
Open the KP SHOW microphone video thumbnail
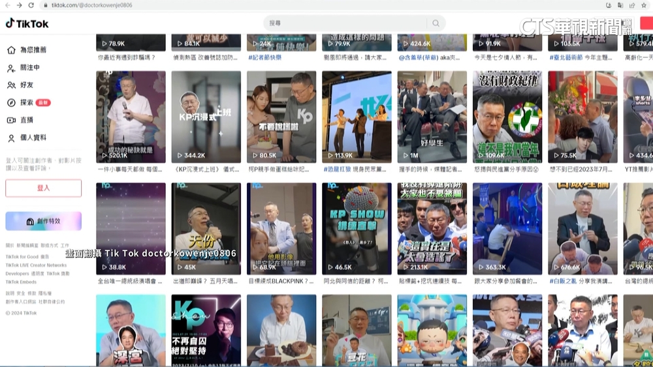pyautogui.click(x=357, y=228)
